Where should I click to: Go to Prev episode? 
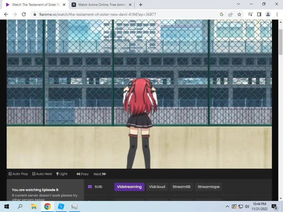[x=82, y=174]
